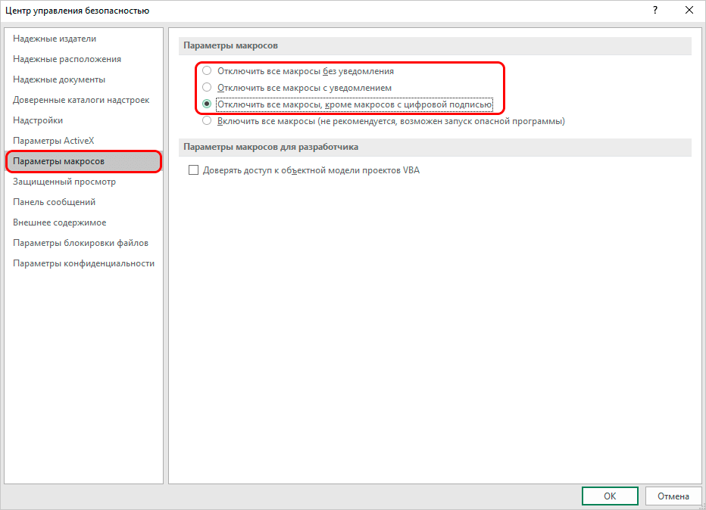Open Внешнее содержимое settings
The image size is (706, 510).
click(x=84, y=222)
